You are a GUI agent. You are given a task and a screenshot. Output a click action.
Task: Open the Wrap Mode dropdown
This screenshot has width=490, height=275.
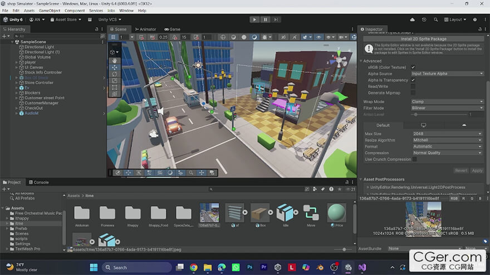448,102
